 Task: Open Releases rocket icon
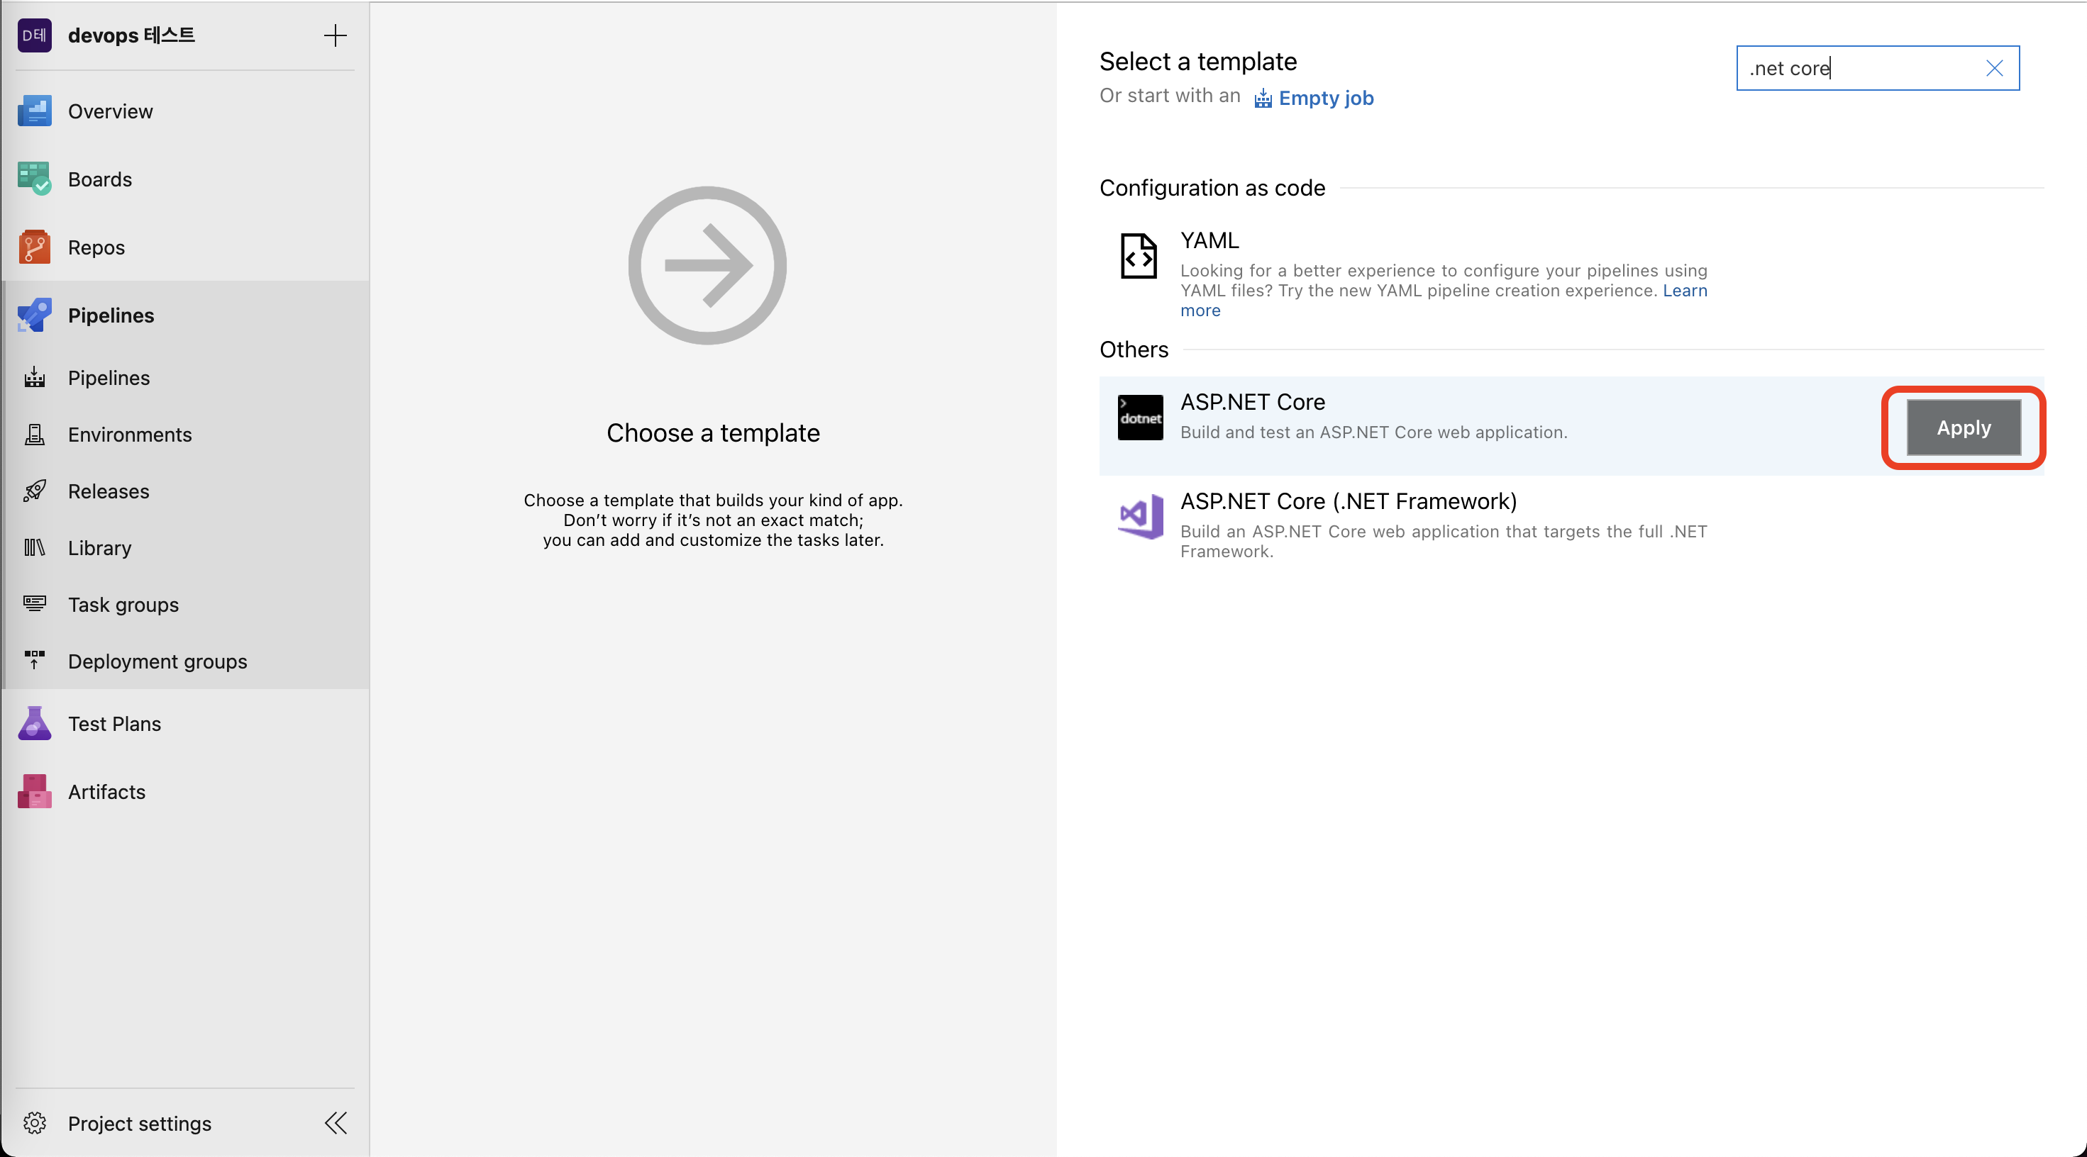[x=34, y=491]
